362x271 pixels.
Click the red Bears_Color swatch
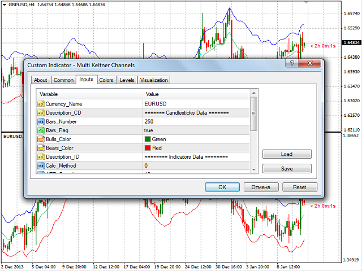[x=148, y=148]
